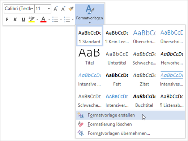Open bullet list style dropdown arrow
The width and height of the screenshot is (188, 141).
(61, 19)
